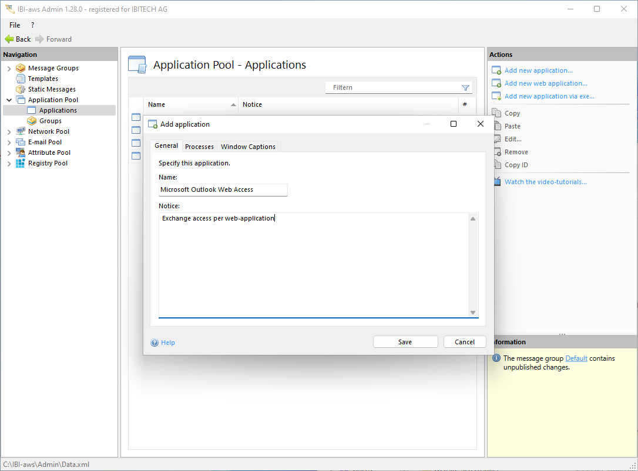Click the Add new application icon
Image resolution: width=638 pixels, height=471 pixels.
[496, 70]
